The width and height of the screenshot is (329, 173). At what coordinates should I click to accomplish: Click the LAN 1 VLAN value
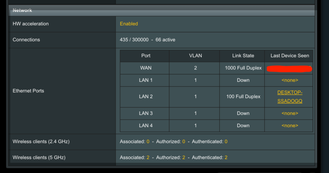point(196,80)
